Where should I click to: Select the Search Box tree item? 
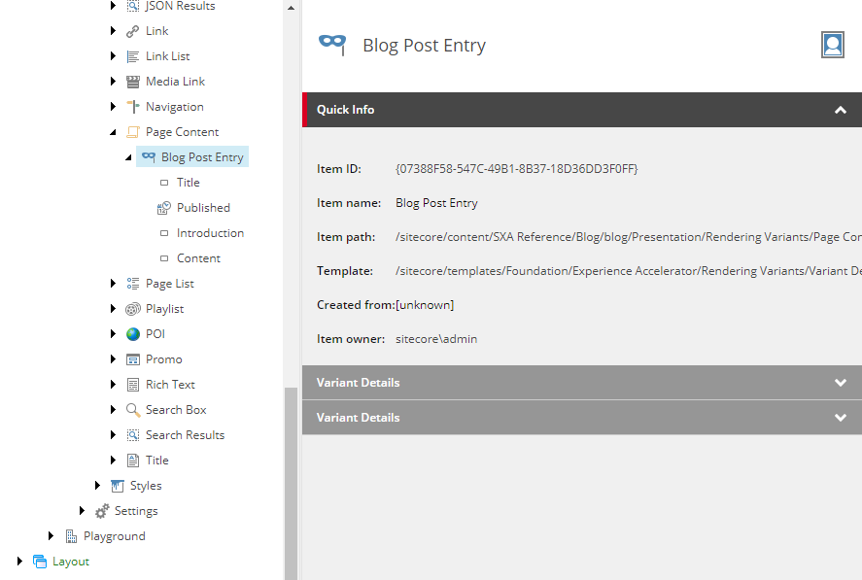[x=176, y=410]
